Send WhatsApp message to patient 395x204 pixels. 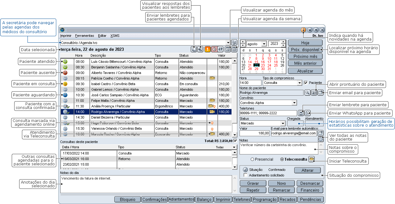(x=308, y=113)
